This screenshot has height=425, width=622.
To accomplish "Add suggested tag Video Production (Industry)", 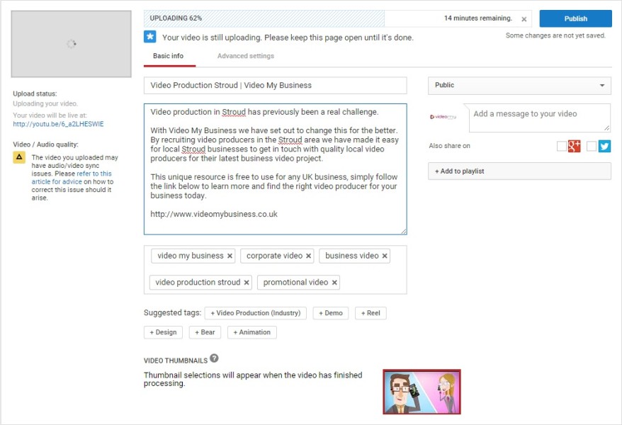I will pyautogui.click(x=256, y=313).
